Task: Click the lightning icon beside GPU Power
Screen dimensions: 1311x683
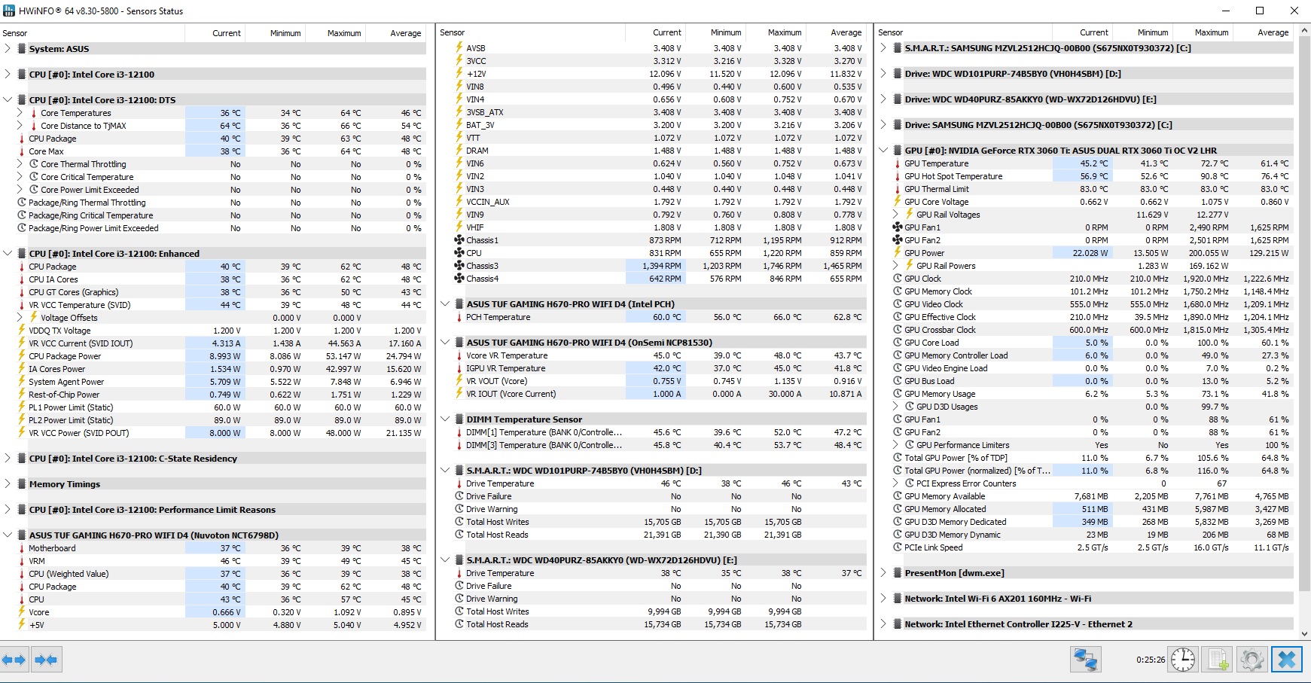Action: (898, 253)
